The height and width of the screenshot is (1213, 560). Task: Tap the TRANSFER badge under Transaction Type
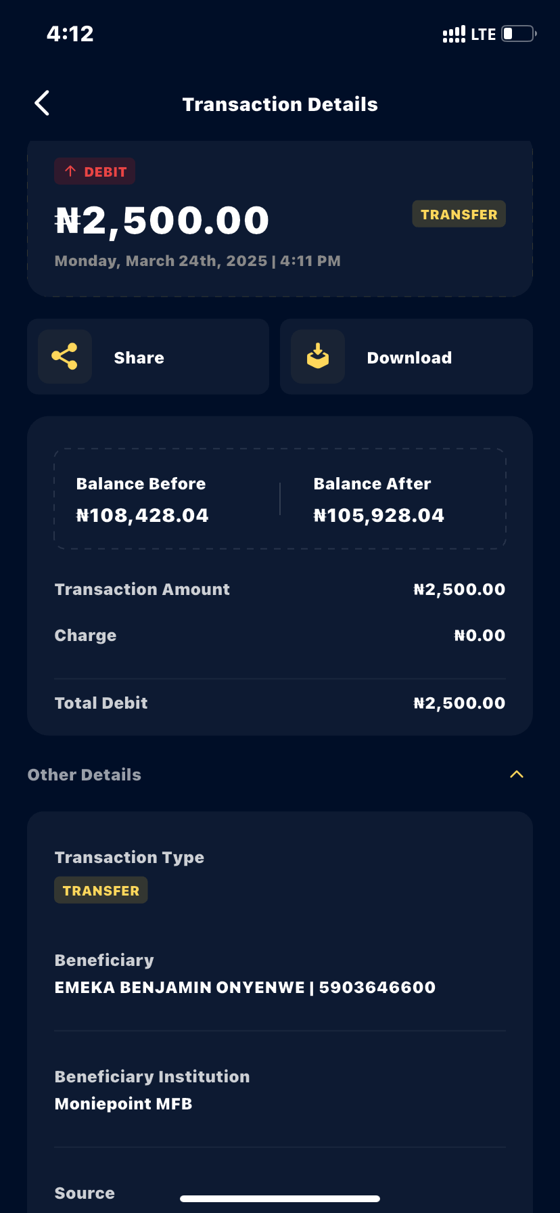101,891
